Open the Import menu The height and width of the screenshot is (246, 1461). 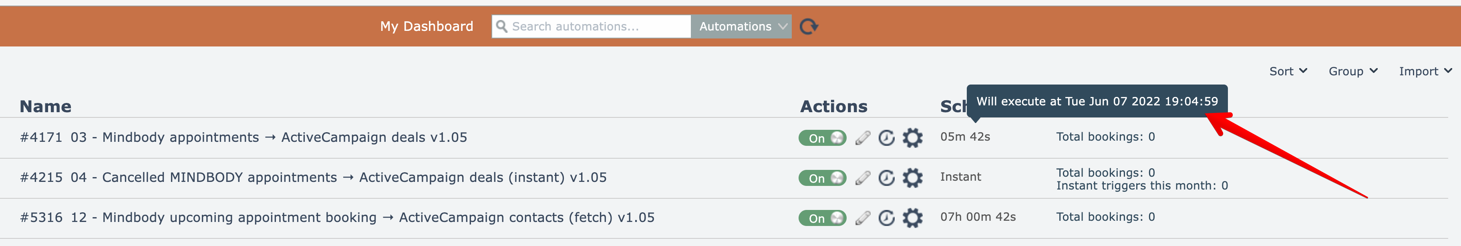[1424, 71]
